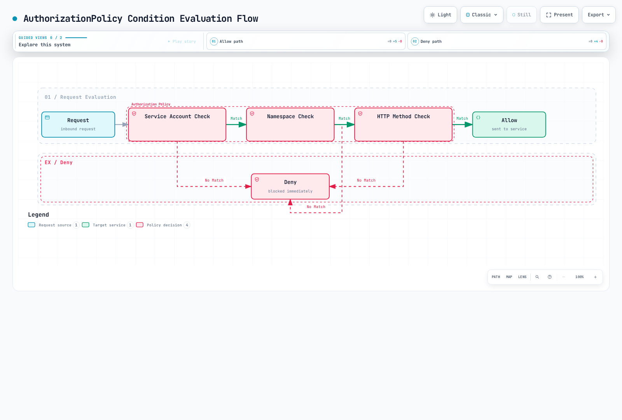Click the Request node's window icon
The width and height of the screenshot is (622, 420).
(x=47, y=117)
